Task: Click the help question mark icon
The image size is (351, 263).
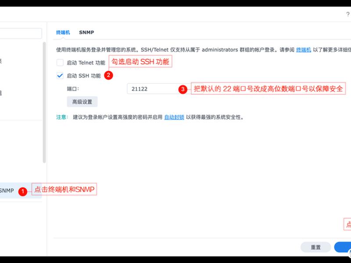Action: [347, 14]
